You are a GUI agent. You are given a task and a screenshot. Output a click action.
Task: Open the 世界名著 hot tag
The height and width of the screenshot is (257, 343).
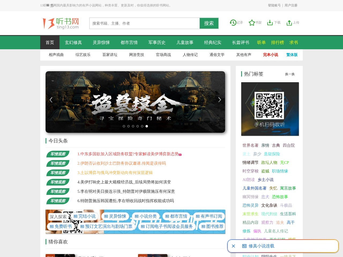[x=251, y=145]
